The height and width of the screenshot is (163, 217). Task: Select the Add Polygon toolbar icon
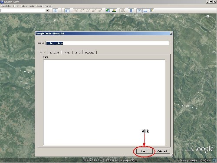pos(82,10)
